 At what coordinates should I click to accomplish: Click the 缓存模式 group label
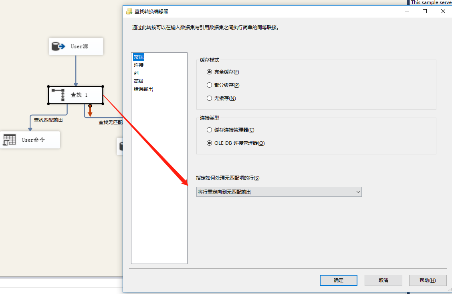(x=210, y=60)
